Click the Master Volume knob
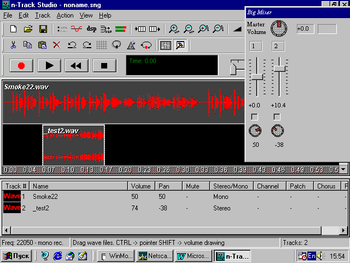Image resolution: width=350 pixels, height=263 pixels. click(279, 28)
